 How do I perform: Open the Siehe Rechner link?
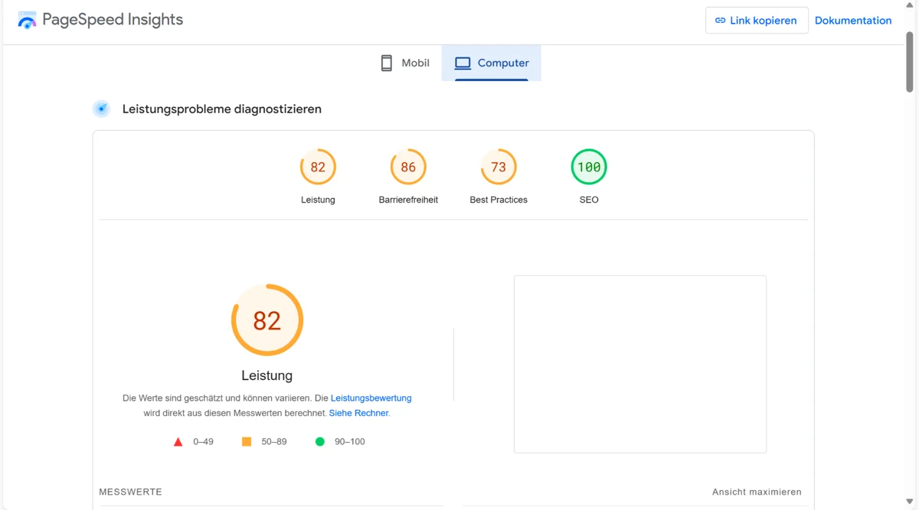[359, 413]
